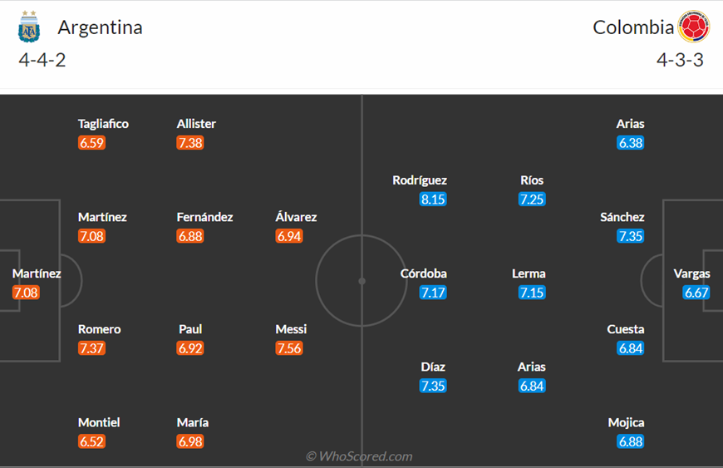The image size is (723, 468).
Task: Select goalkeeper Martínez's 7.08 rating badge
Action: tap(26, 293)
